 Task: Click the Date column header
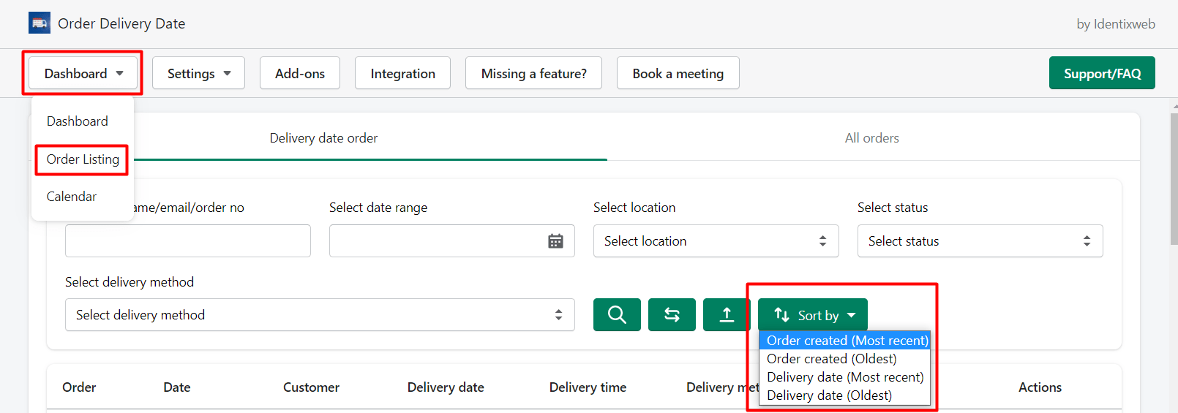point(177,387)
